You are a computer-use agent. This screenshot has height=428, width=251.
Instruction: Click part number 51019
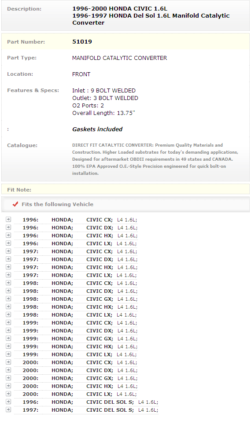coord(82,42)
